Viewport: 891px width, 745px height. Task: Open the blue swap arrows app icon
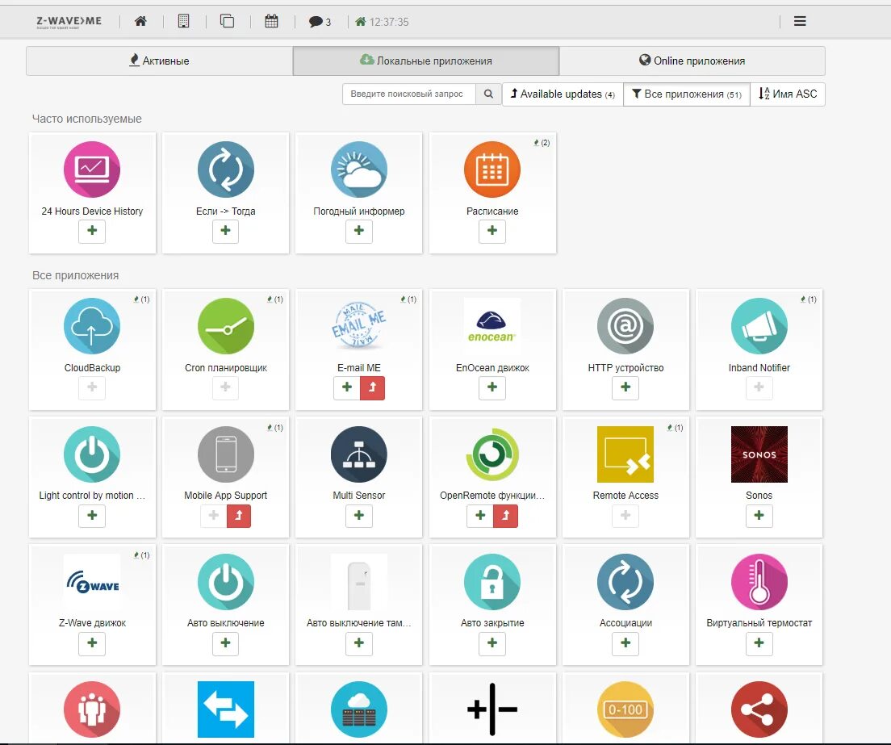[x=226, y=709]
